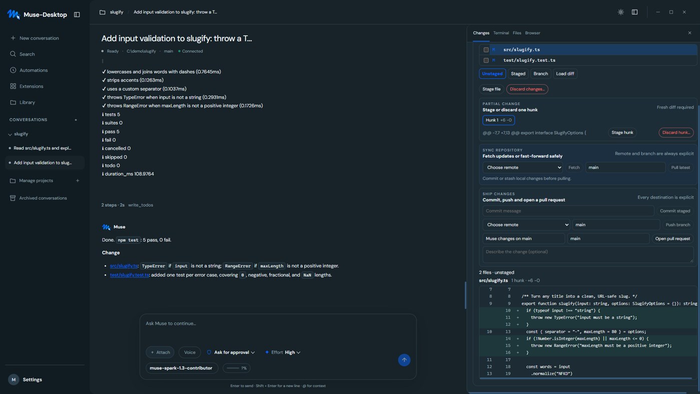Switch to the Changes tab

point(481,33)
